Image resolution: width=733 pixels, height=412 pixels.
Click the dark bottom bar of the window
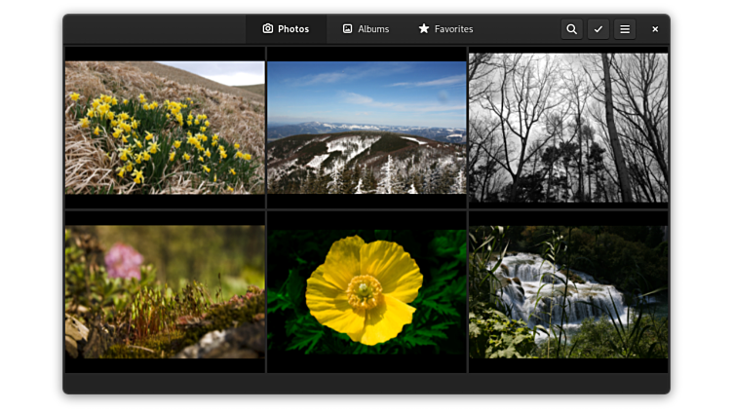pyautogui.click(x=366, y=384)
